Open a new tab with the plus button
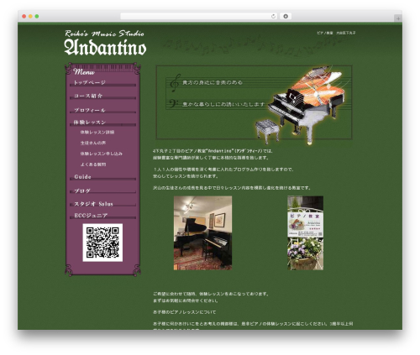Viewport: 420px width, 355px height. pyautogui.click(x=398, y=18)
